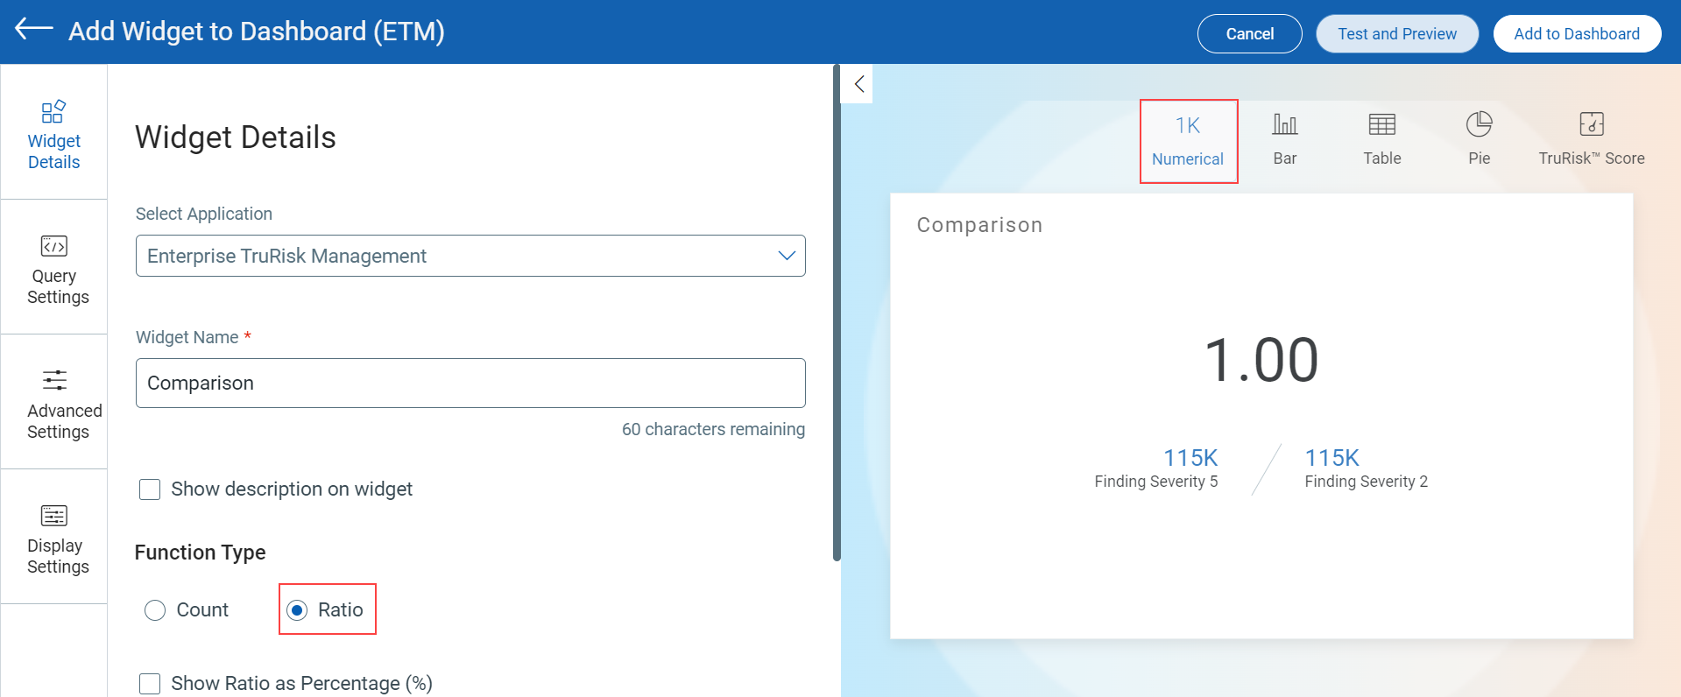The image size is (1681, 697).
Task: Click the 115K Finding Severity 5 value
Action: [x=1190, y=458]
